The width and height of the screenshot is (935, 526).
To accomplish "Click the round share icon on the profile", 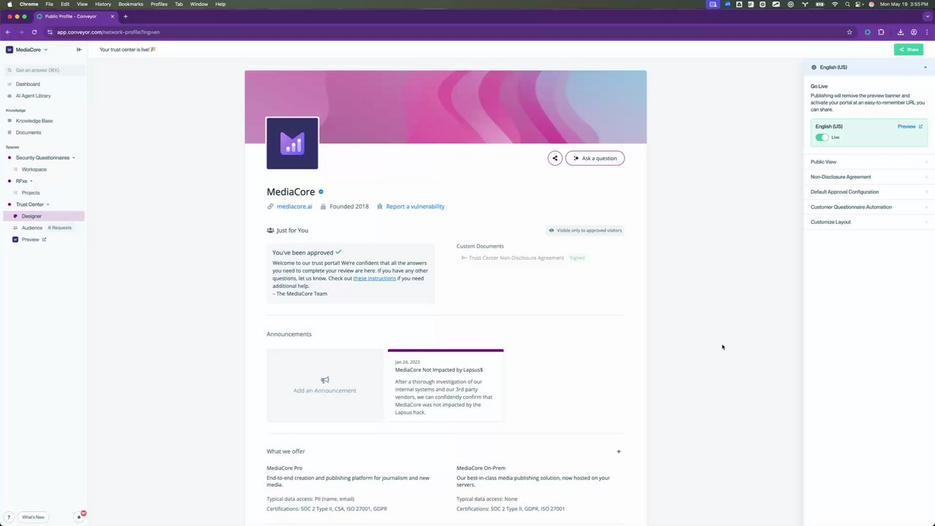I will click(555, 158).
